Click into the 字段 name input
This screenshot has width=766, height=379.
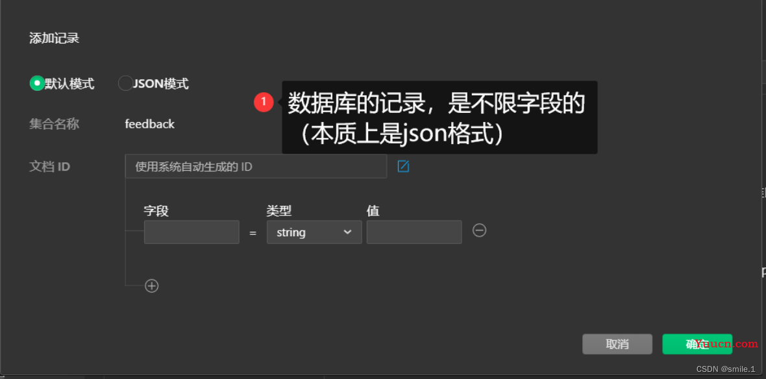[191, 232]
